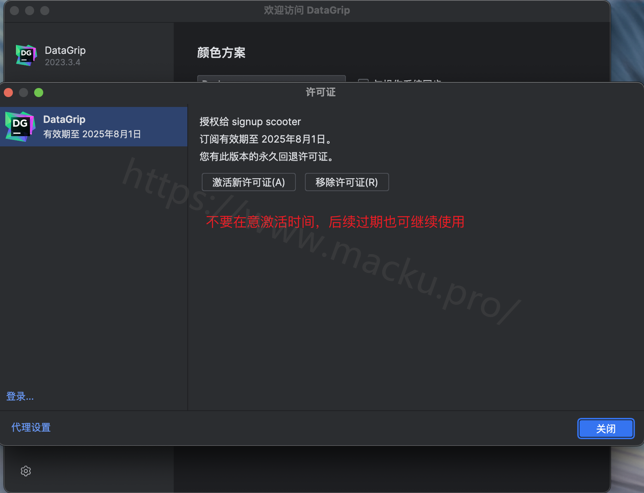Click green zoom button of 许可证 dialog
The width and height of the screenshot is (644, 493).
point(39,93)
